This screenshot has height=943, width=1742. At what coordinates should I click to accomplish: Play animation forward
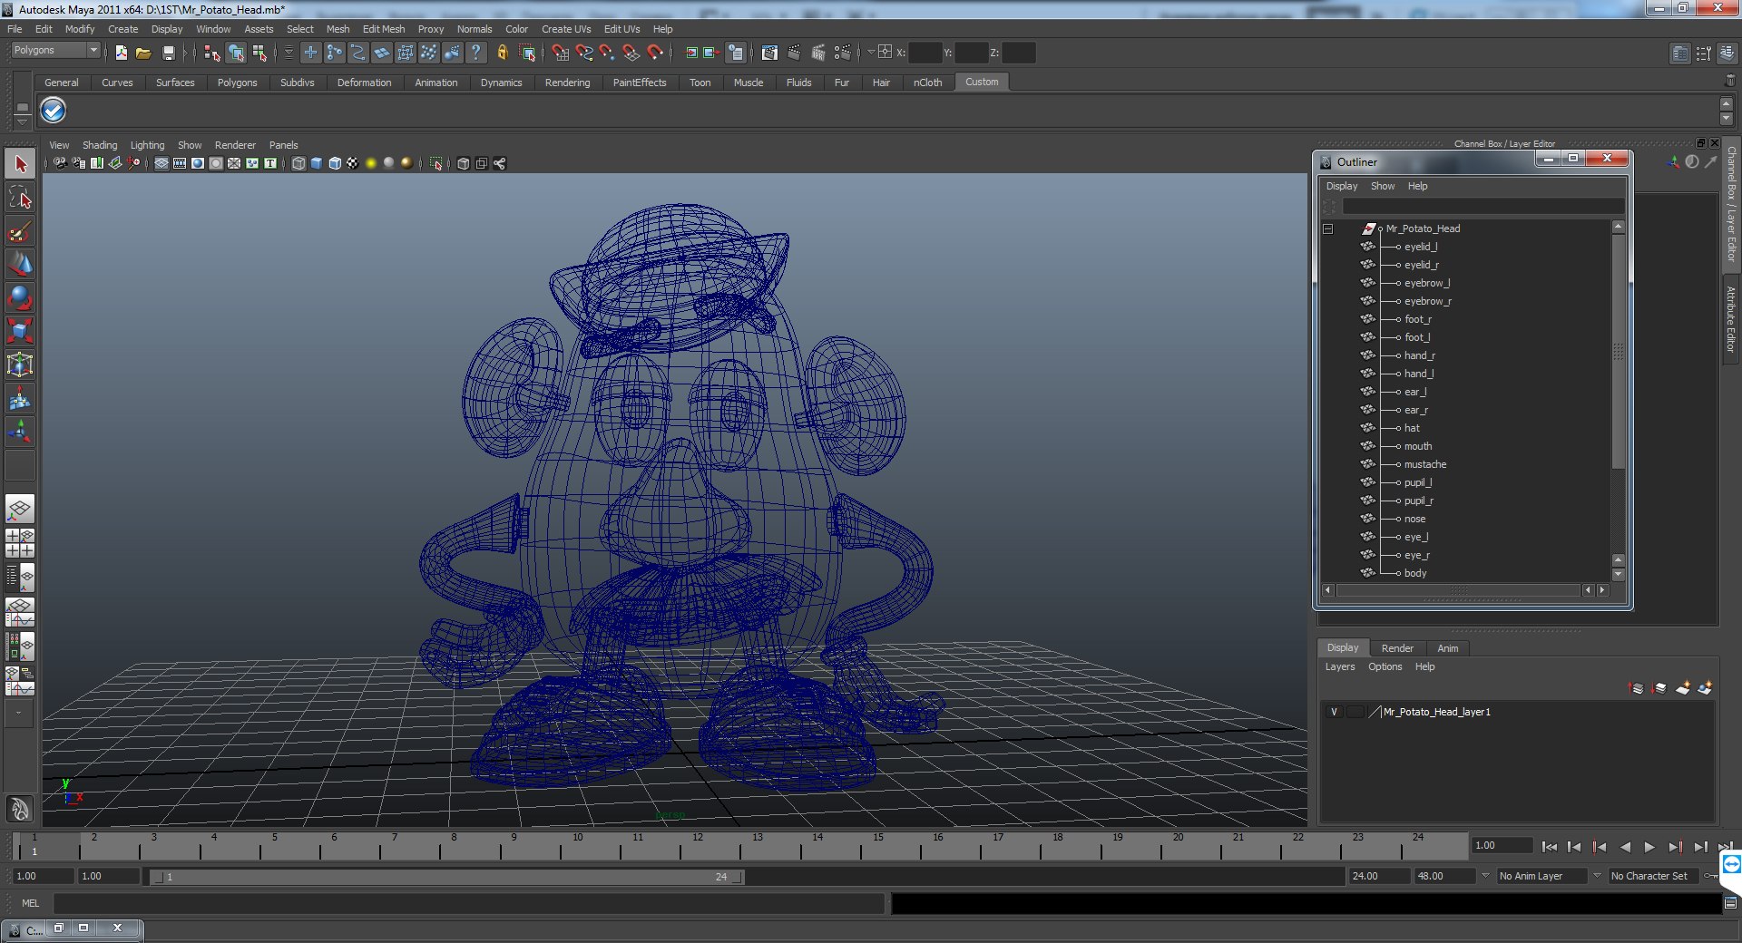point(1649,847)
